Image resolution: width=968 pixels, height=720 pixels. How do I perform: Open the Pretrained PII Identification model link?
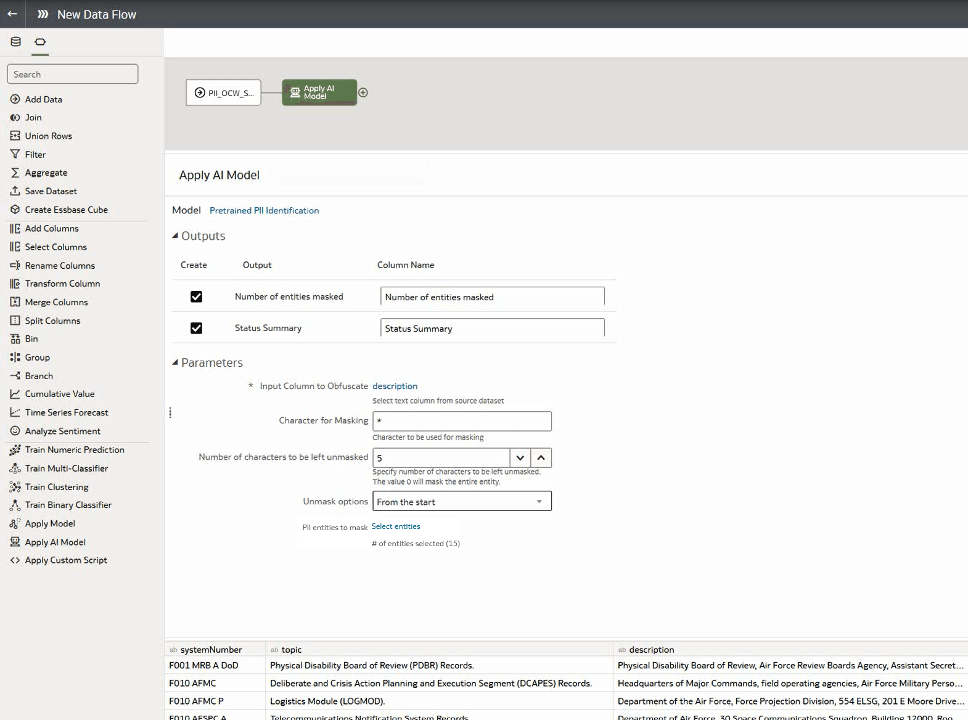[x=264, y=210]
